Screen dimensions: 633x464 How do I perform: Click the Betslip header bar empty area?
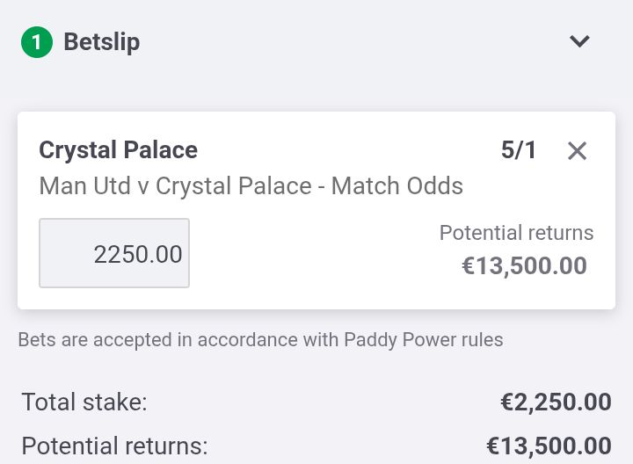click(x=352, y=41)
